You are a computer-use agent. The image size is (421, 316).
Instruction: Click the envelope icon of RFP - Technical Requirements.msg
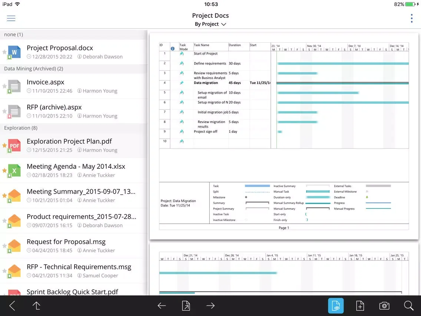tap(14, 271)
